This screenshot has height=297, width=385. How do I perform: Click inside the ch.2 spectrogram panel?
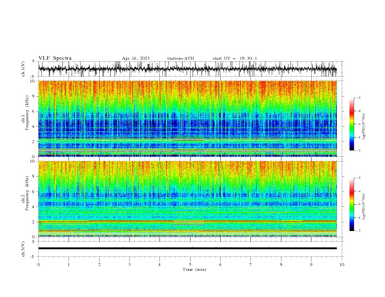point(187,199)
